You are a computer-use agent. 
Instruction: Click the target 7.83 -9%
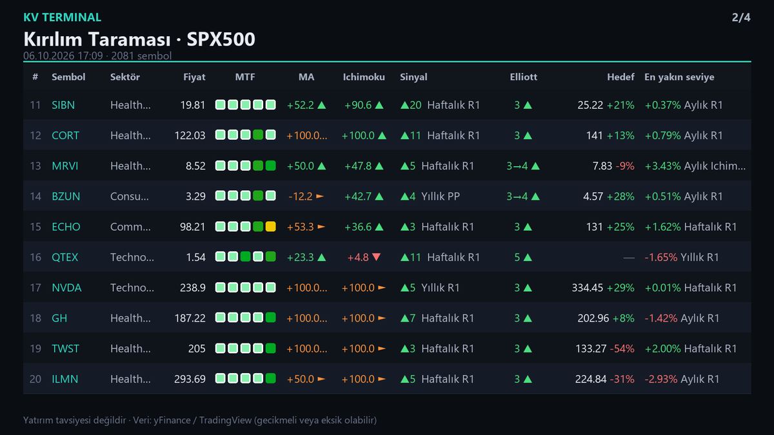coord(613,166)
